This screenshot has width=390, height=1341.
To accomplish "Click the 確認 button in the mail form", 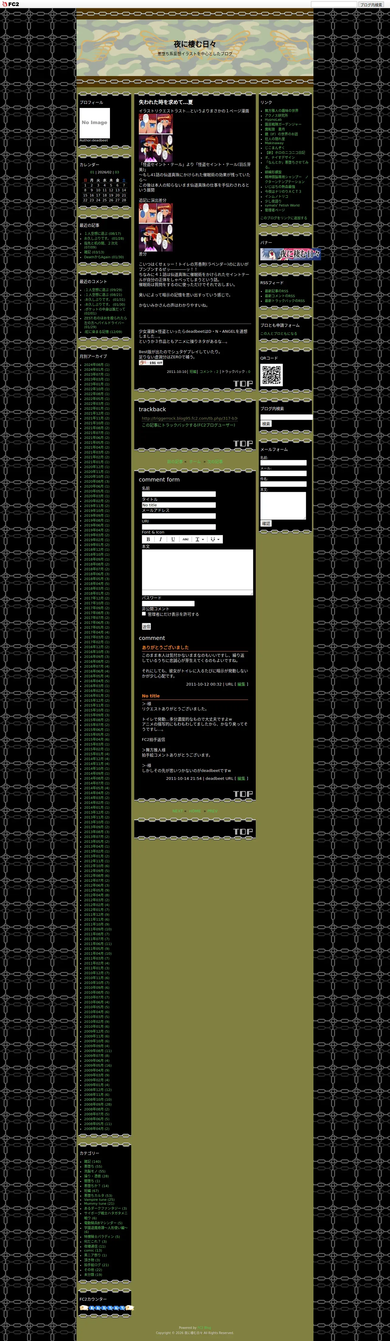I will [266, 523].
